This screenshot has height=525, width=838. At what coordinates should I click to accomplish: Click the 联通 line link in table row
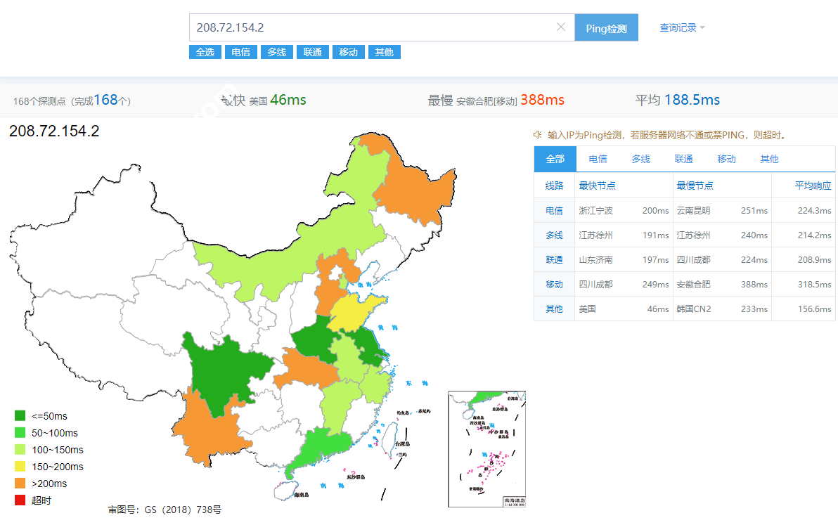554,259
